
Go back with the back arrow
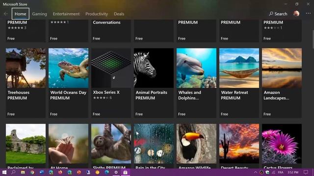6,14
